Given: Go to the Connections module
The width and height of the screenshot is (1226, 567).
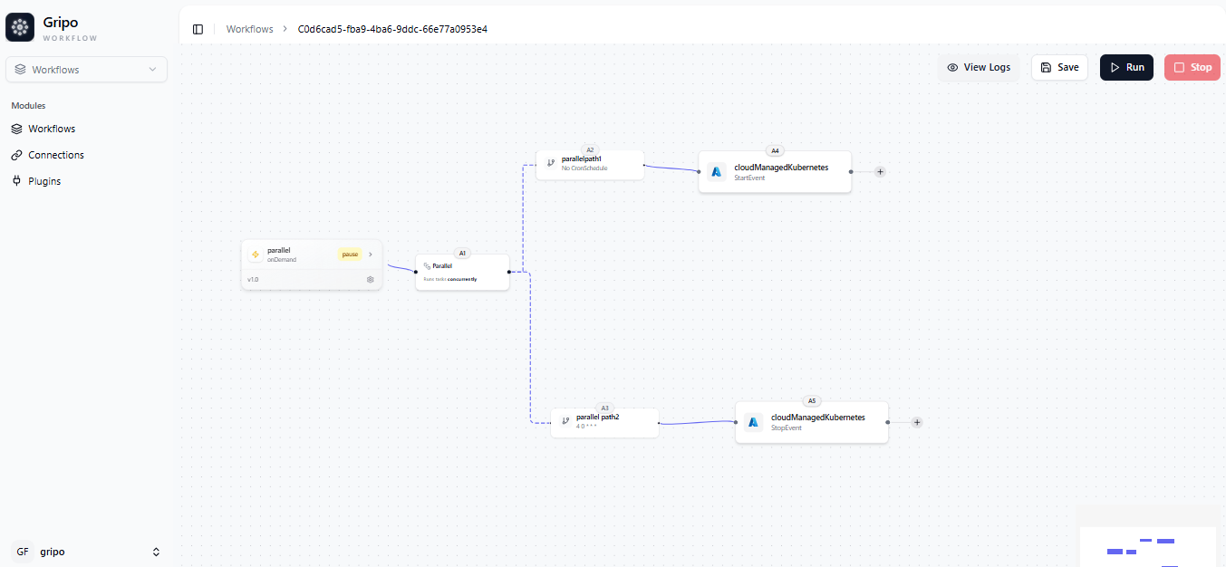Looking at the screenshot, I should [55, 155].
